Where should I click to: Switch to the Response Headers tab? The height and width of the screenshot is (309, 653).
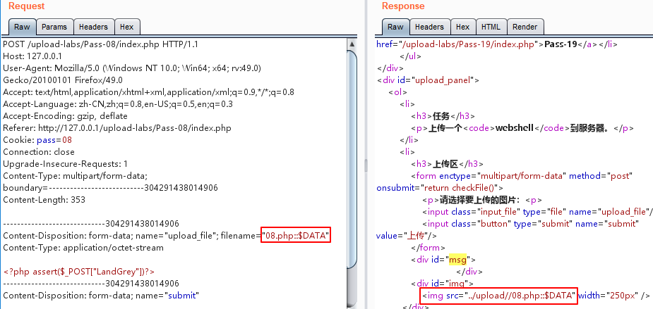pyautogui.click(x=429, y=27)
